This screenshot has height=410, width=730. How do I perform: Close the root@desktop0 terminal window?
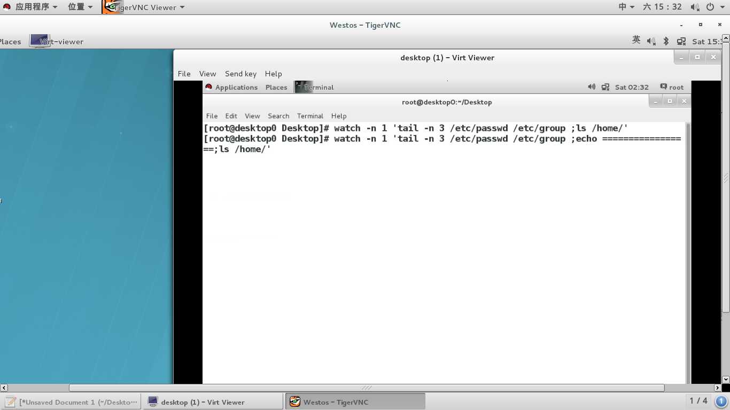click(x=684, y=101)
